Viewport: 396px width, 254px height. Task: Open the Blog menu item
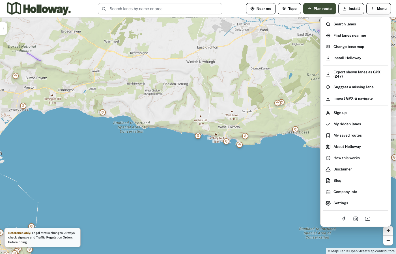point(356,181)
